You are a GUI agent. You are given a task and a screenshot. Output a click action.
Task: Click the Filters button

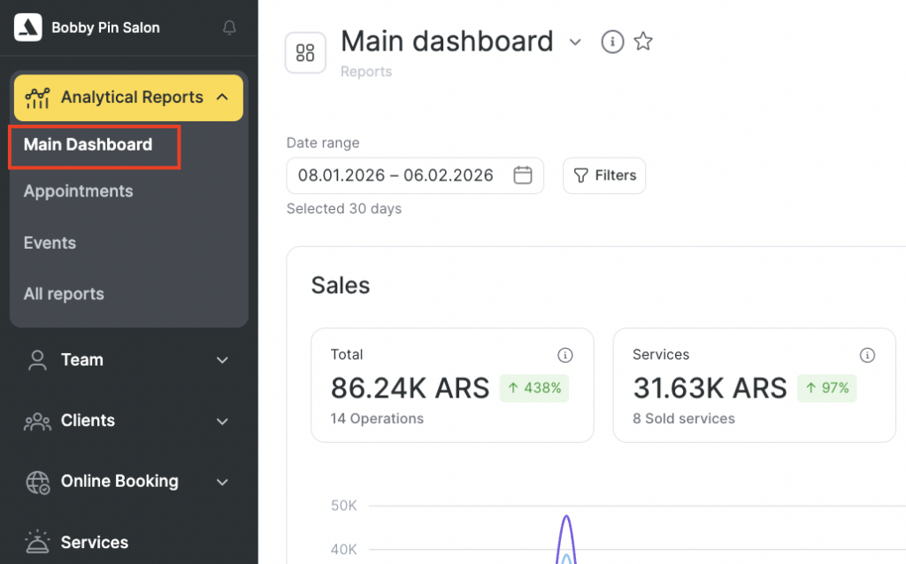pos(604,175)
